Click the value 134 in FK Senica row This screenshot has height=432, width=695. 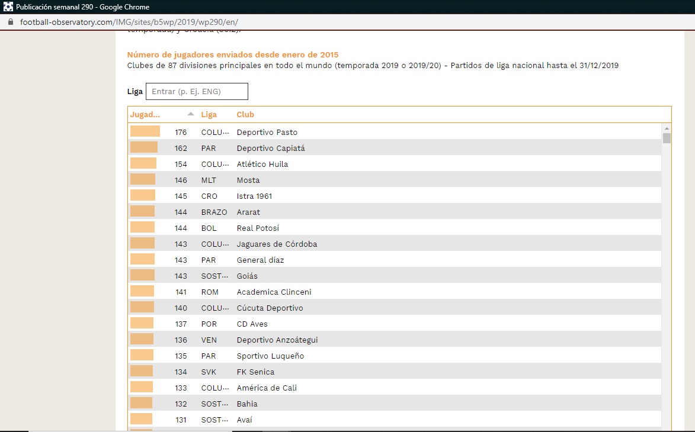181,372
